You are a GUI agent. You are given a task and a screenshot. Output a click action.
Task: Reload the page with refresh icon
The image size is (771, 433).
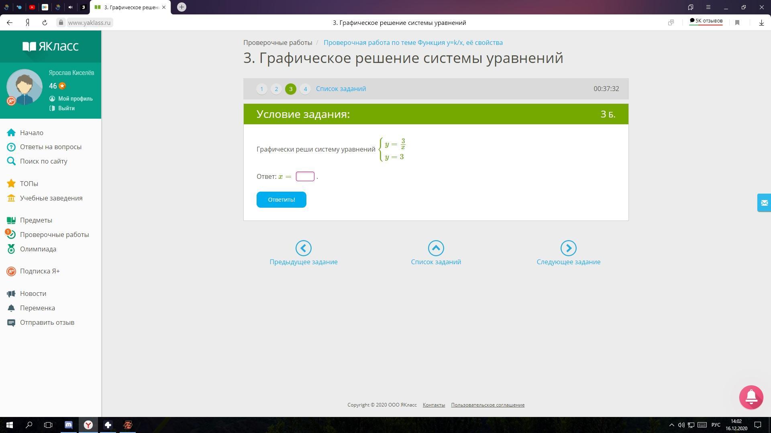pos(45,23)
